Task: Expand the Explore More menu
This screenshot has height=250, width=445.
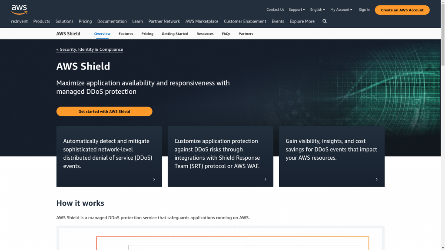Action: [302, 21]
